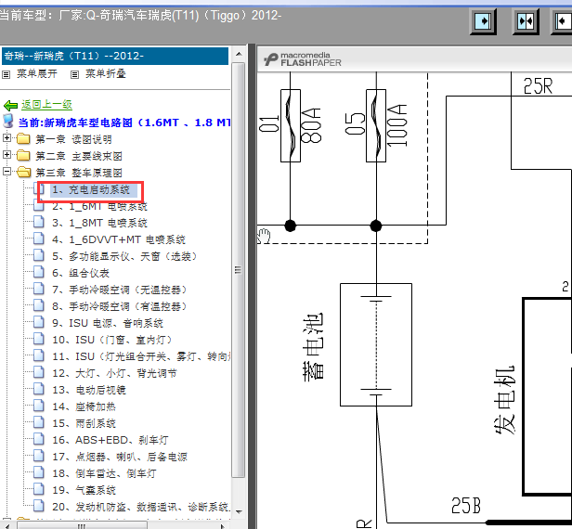
Task: Click 第三章 整车原理图 chapter label
Action: [79, 173]
